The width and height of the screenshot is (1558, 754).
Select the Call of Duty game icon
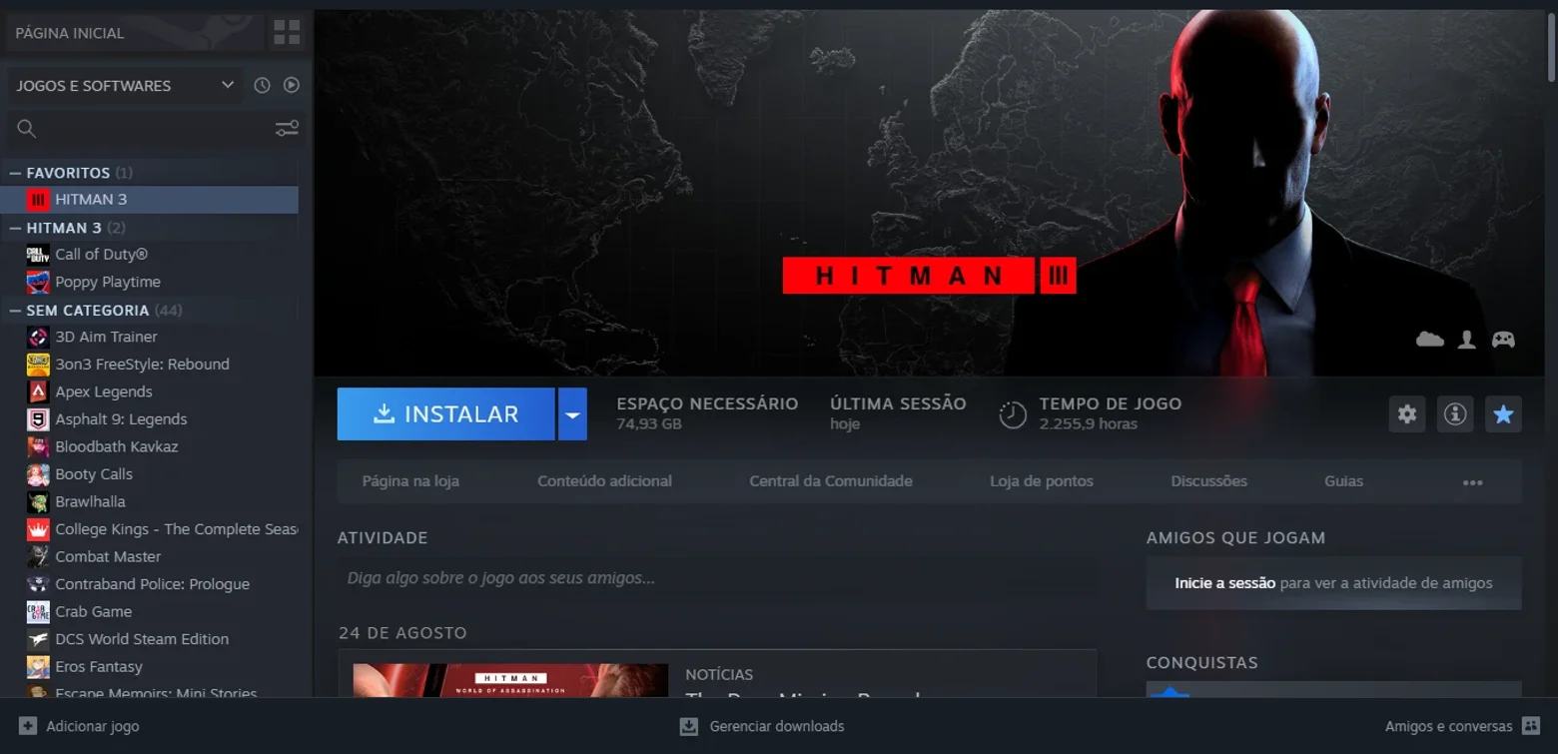[38, 255]
